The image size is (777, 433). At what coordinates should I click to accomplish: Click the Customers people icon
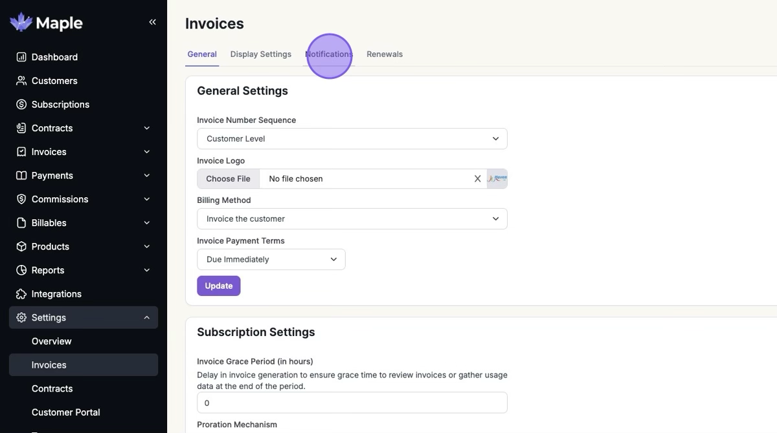pyautogui.click(x=21, y=81)
